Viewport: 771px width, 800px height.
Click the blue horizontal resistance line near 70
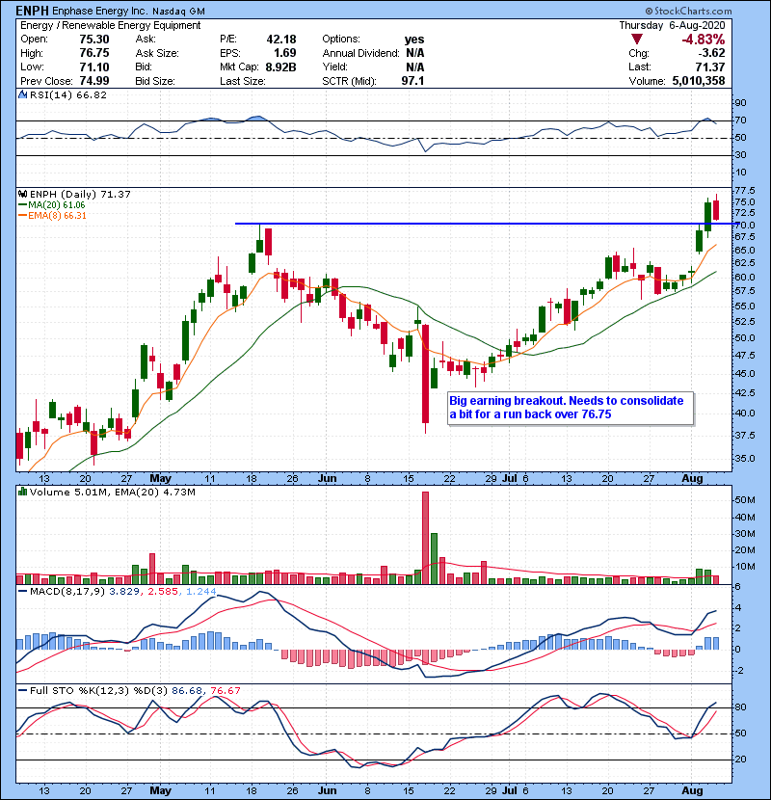pyautogui.click(x=487, y=224)
